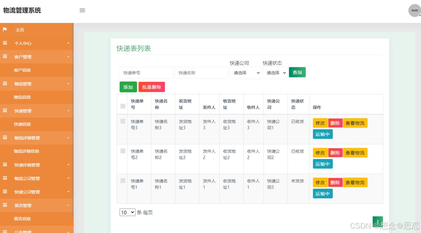Click the sidebar vertical scrollbar

coord(73,120)
